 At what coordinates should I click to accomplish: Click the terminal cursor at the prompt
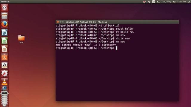tap(116, 48)
